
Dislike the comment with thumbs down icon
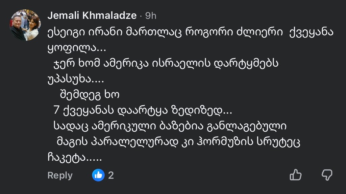tap(327, 175)
